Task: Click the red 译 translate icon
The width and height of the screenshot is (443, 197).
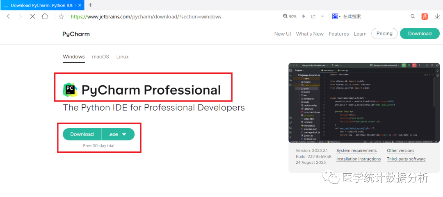Action: click(425, 17)
